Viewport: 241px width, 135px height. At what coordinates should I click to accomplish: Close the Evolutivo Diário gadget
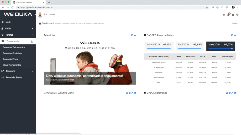point(135,93)
